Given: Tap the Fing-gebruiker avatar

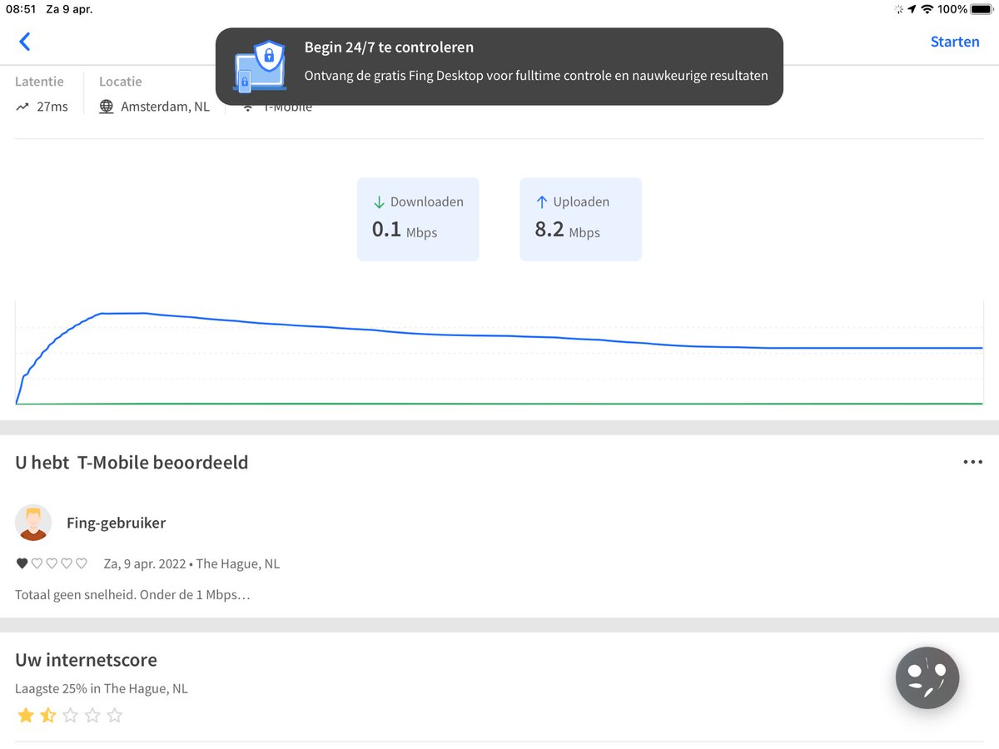Looking at the screenshot, I should 33,523.
